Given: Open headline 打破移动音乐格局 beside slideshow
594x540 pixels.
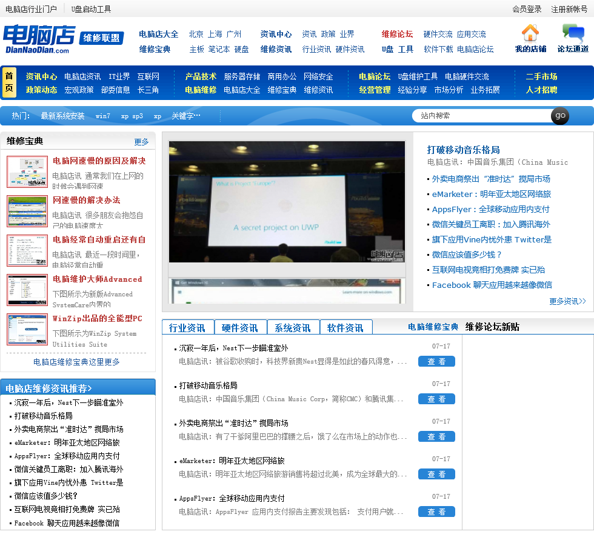Looking at the screenshot, I should [463, 150].
